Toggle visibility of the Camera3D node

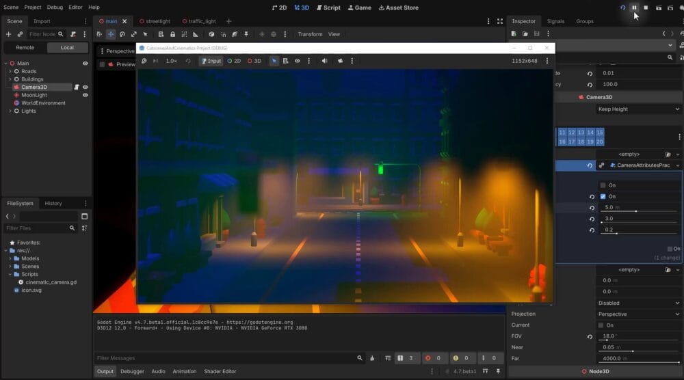pyautogui.click(x=85, y=87)
